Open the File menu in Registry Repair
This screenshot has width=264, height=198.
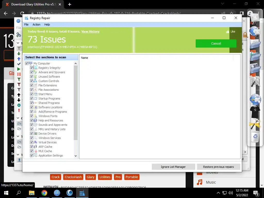point(26,24)
